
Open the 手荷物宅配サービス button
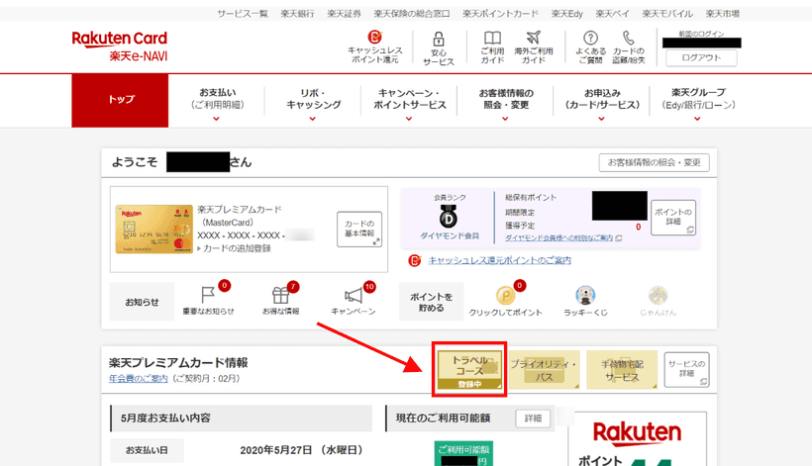[622, 370]
